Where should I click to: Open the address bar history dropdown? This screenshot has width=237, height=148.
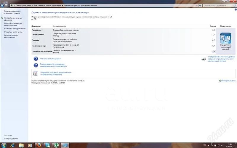point(197,5)
